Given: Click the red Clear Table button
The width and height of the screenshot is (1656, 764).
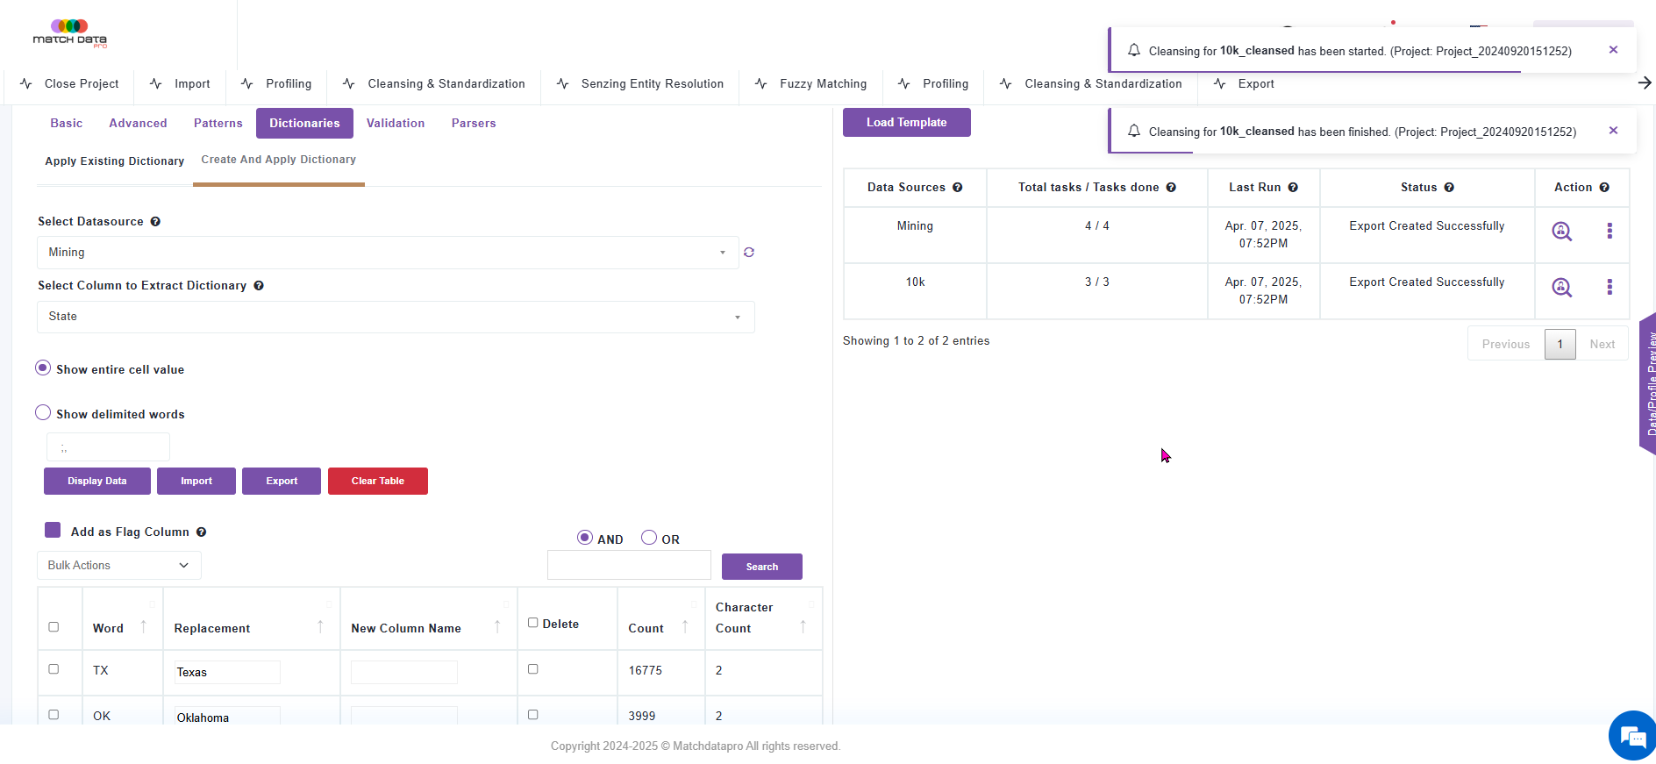Looking at the screenshot, I should tap(377, 482).
